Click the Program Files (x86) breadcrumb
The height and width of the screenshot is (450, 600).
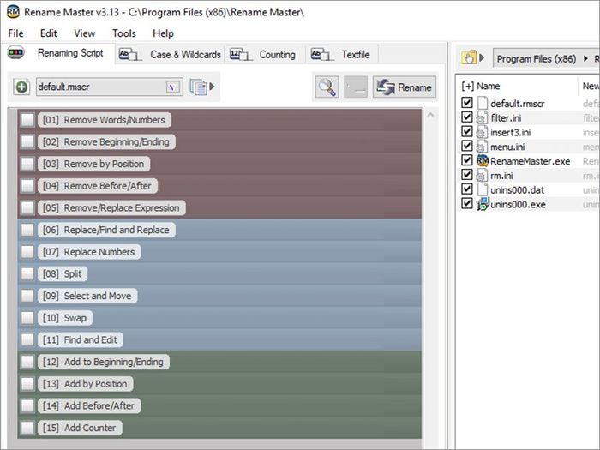tap(536, 59)
